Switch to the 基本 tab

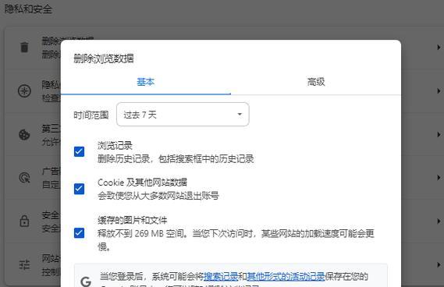point(146,82)
